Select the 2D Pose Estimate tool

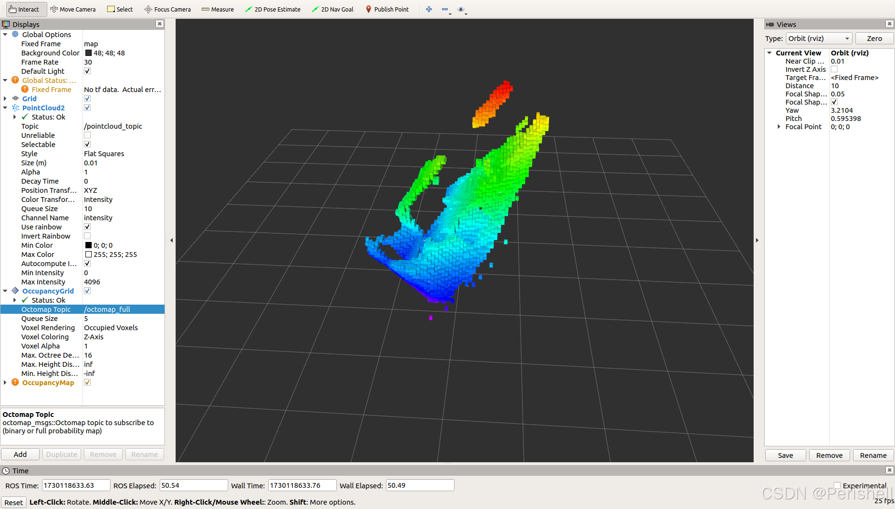(x=273, y=9)
